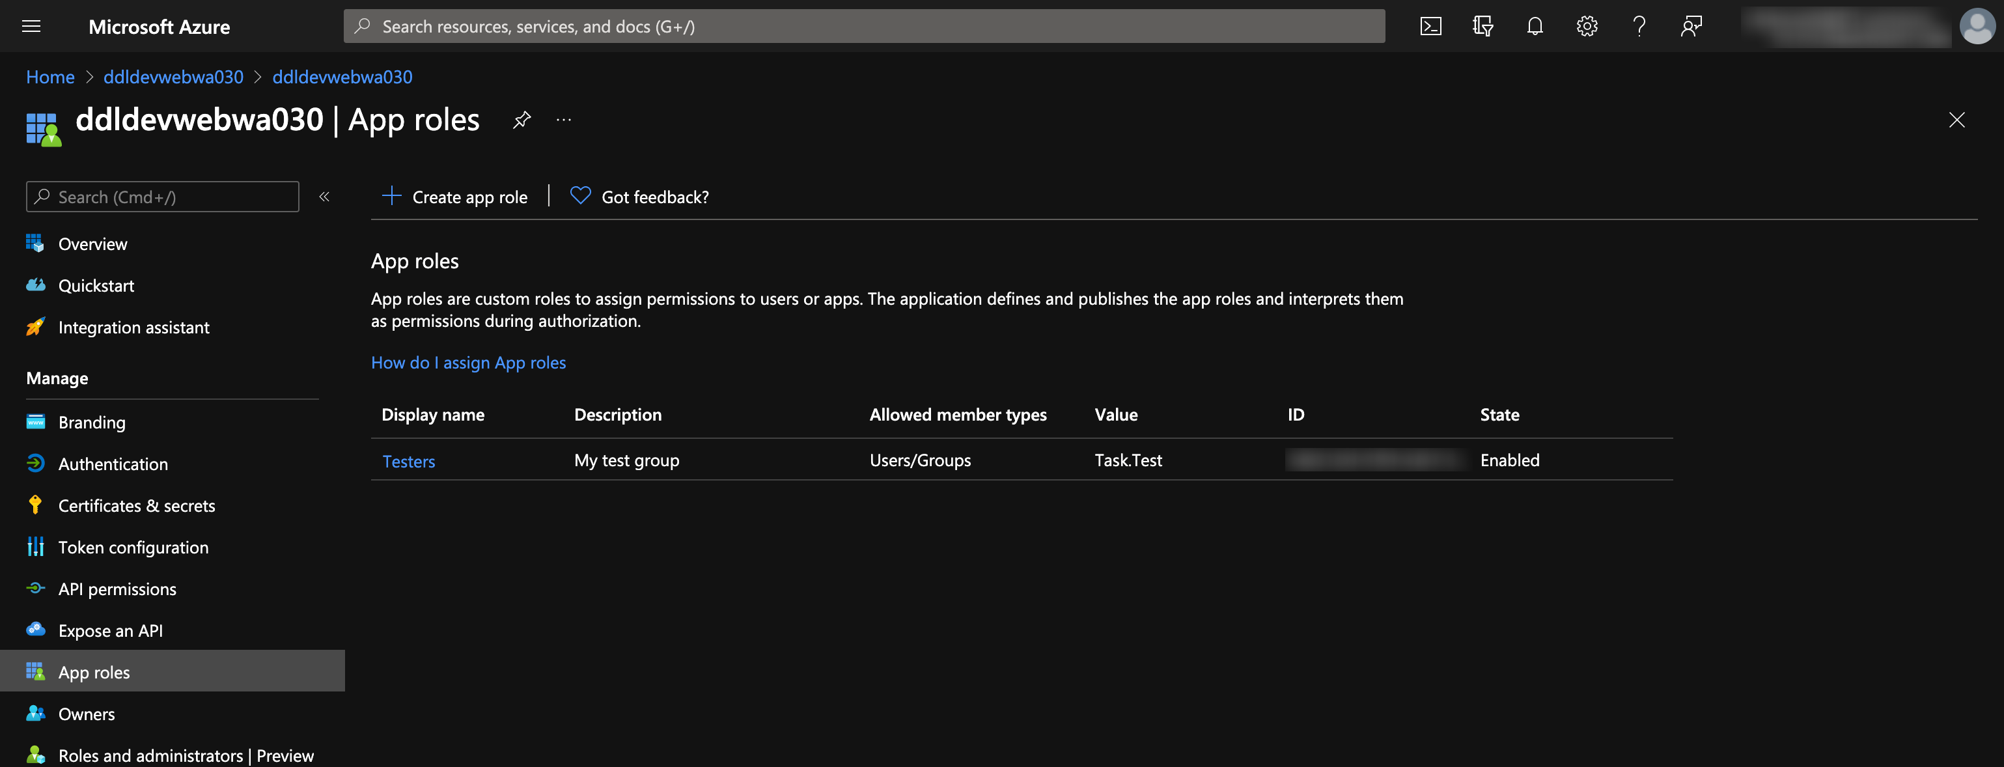The image size is (2004, 767).
Task: Open the Testers app role
Action: (x=408, y=460)
